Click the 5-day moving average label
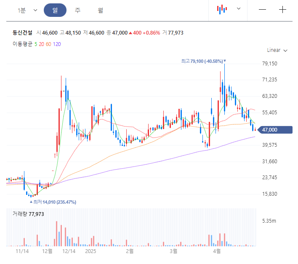Screen dimensions: 298x264 click(x=36, y=44)
